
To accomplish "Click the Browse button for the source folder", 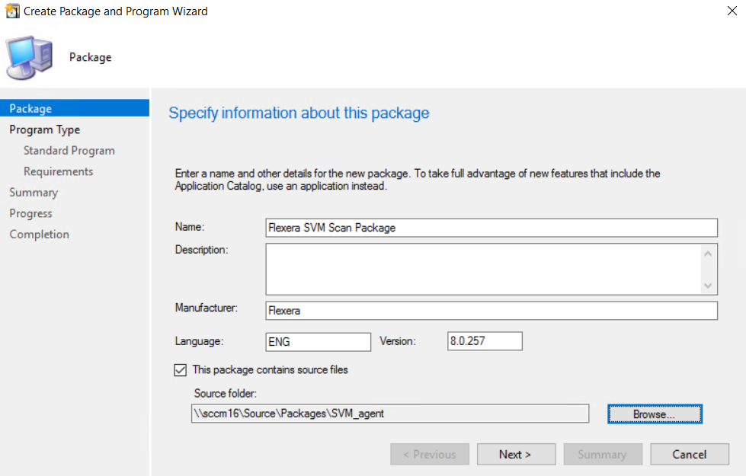I will 654,414.
